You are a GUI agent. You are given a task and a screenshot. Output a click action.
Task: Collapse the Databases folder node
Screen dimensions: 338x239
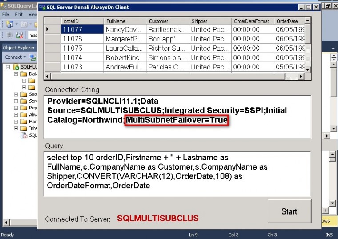16,74
